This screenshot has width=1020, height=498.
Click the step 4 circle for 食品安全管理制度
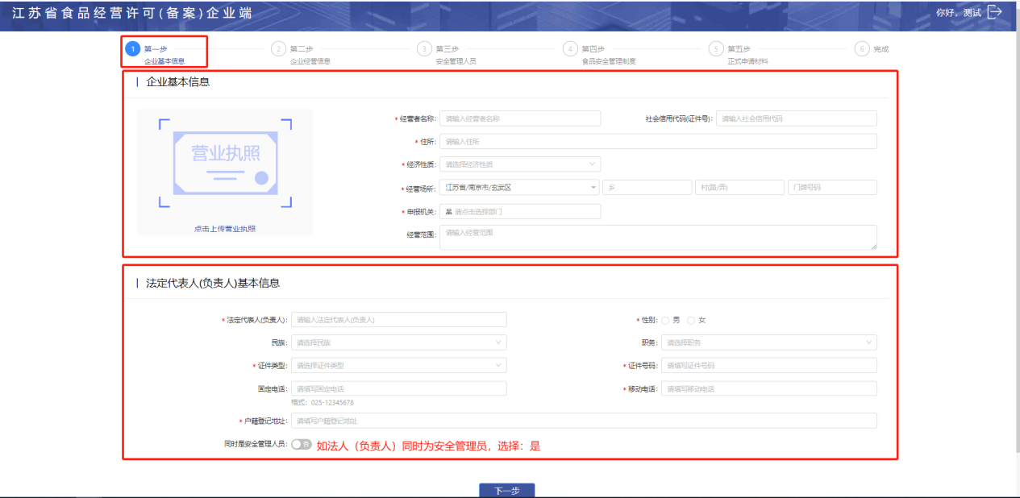pos(571,48)
